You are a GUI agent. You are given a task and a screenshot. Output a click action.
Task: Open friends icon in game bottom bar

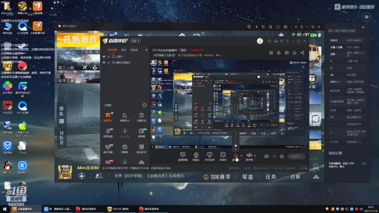[99, 176]
